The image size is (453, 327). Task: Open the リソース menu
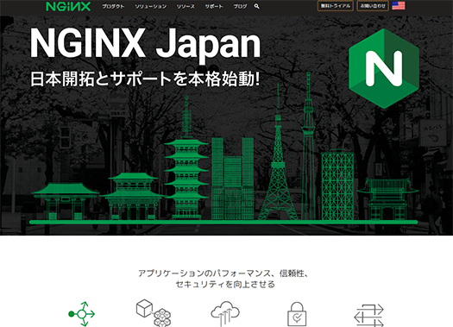pyautogui.click(x=186, y=6)
